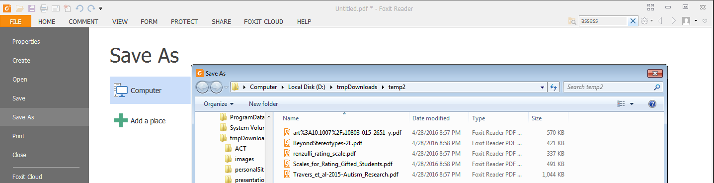Go to previous search result arrow
This screenshot has height=183, width=714.
[660, 21]
